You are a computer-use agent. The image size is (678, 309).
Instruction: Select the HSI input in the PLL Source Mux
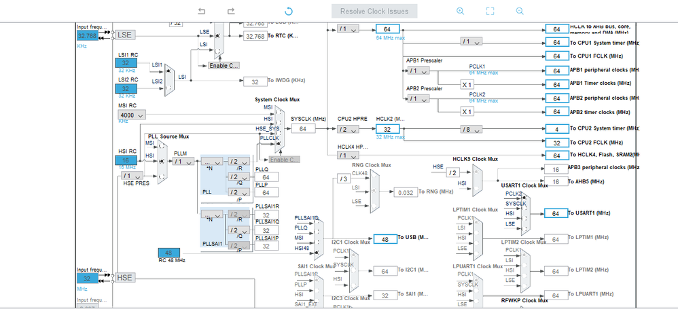pos(161,161)
